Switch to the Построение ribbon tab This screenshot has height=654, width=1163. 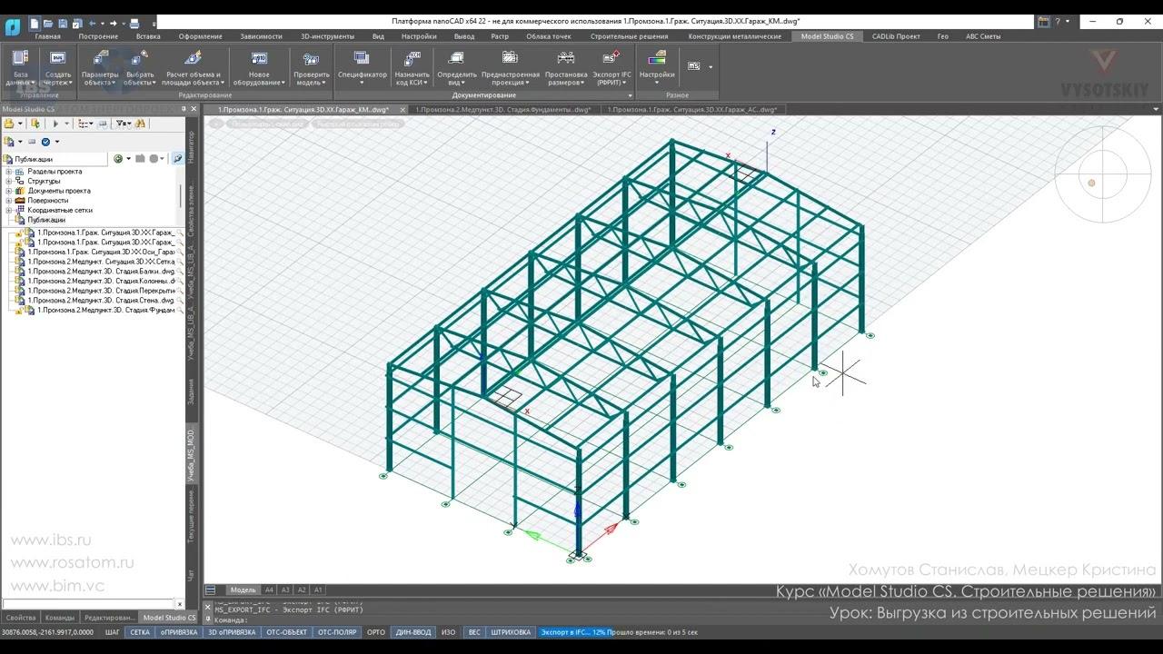point(98,36)
